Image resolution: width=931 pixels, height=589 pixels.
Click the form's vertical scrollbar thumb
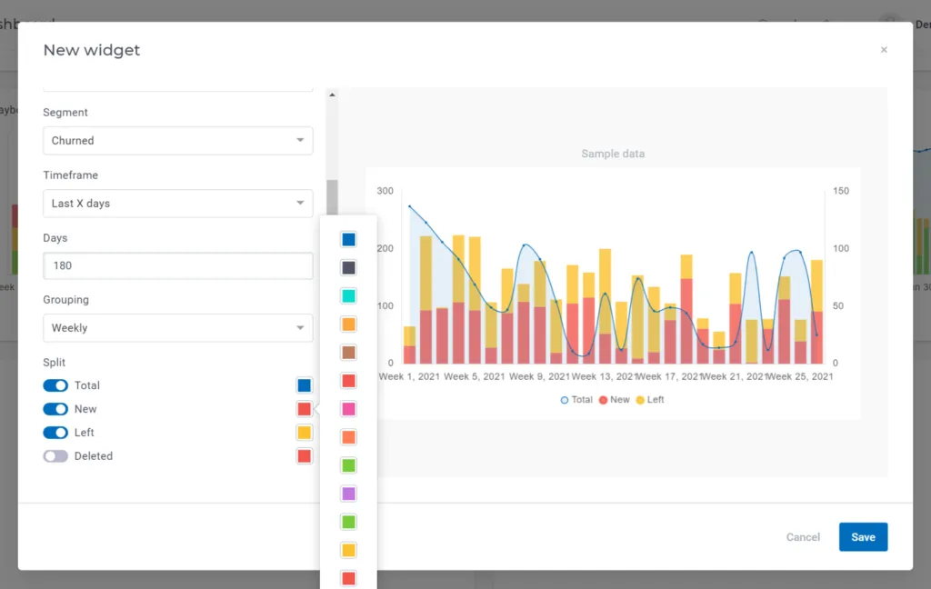click(332, 197)
